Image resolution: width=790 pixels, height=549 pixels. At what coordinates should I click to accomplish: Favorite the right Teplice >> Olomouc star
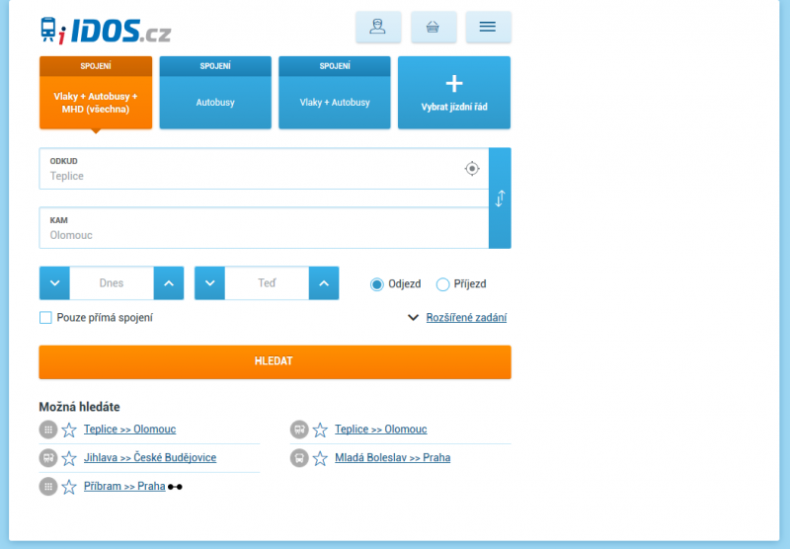320,430
